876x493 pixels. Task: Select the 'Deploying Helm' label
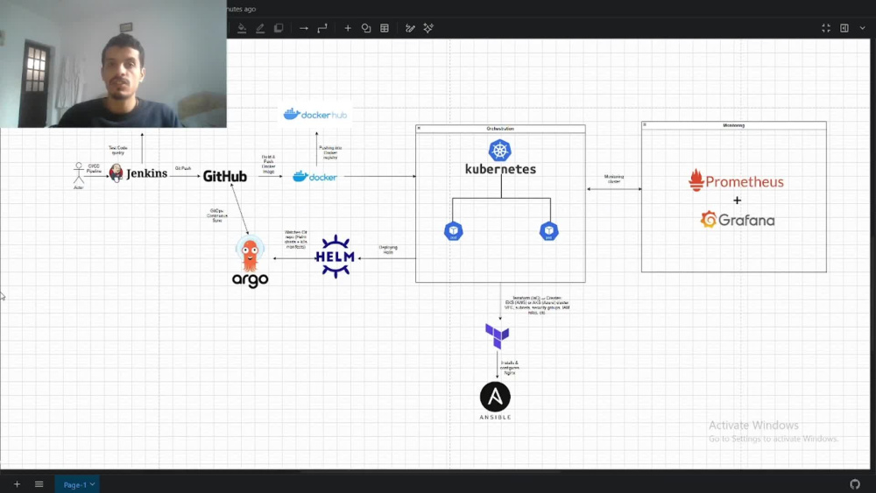(x=388, y=250)
